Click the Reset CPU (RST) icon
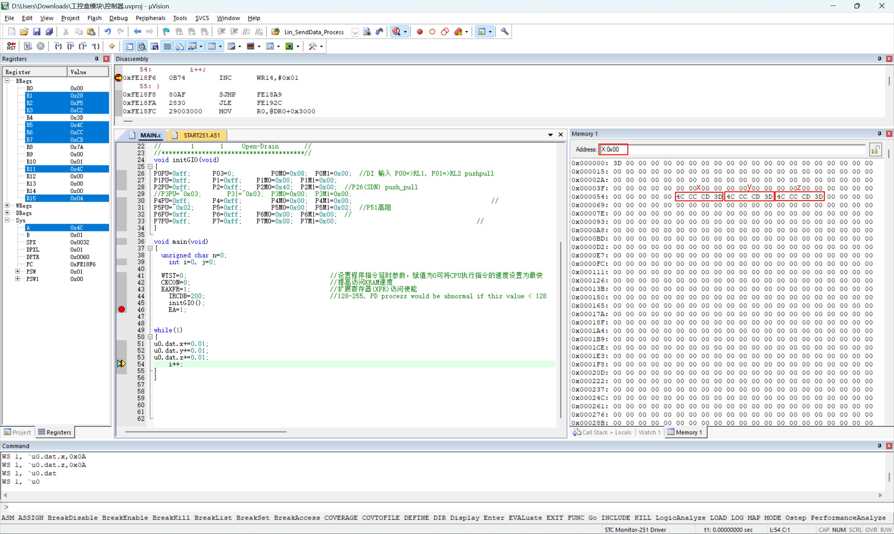This screenshot has width=894, height=534. (11, 46)
